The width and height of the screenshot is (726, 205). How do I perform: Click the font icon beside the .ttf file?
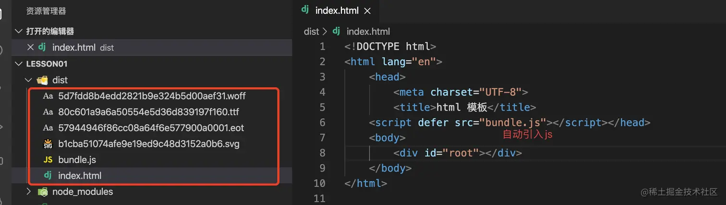tap(48, 112)
